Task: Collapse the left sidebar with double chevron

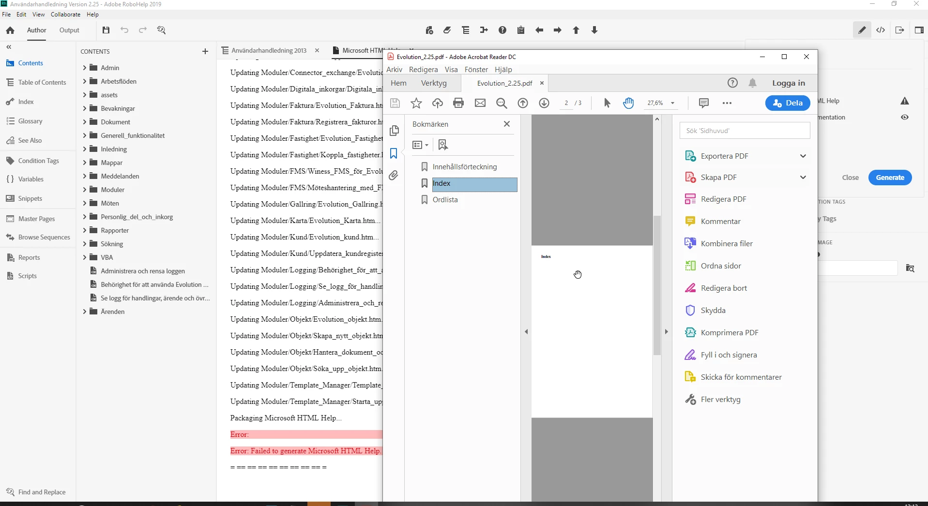Action: 9,47
